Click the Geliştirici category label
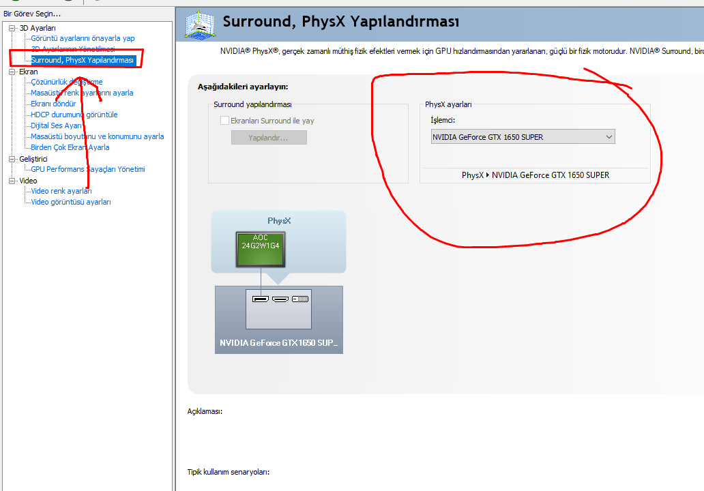704x491 pixels. pyautogui.click(x=33, y=159)
